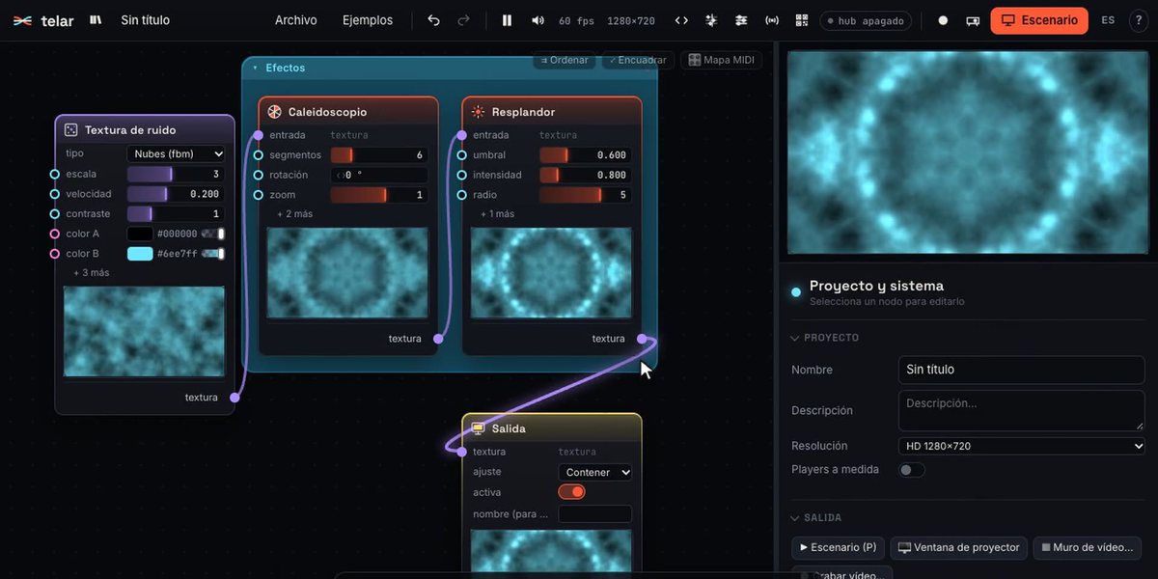Start recording with the white dot icon

point(943,20)
